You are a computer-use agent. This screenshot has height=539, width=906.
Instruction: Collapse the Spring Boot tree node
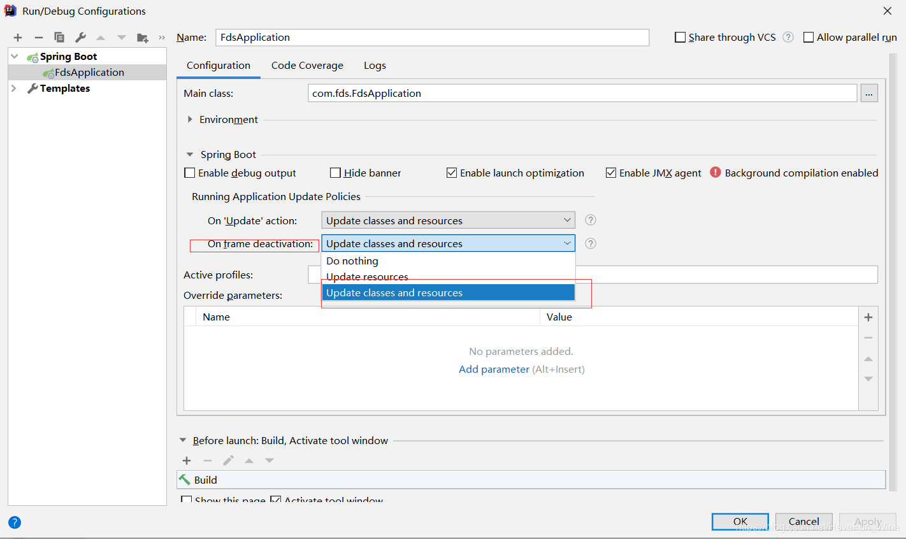(15, 56)
